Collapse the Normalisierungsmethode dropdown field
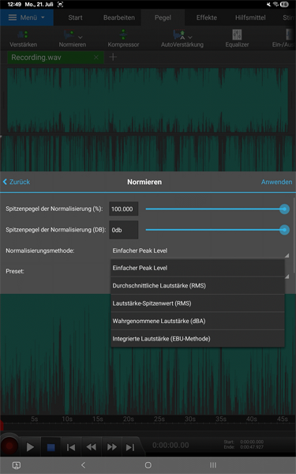 pos(200,250)
